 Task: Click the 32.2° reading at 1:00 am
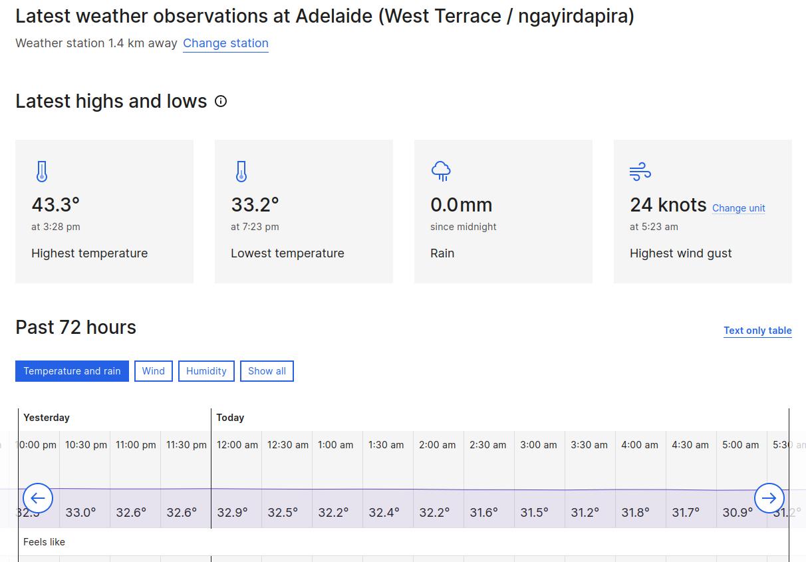pyautogui.click(x=333, y=513)
